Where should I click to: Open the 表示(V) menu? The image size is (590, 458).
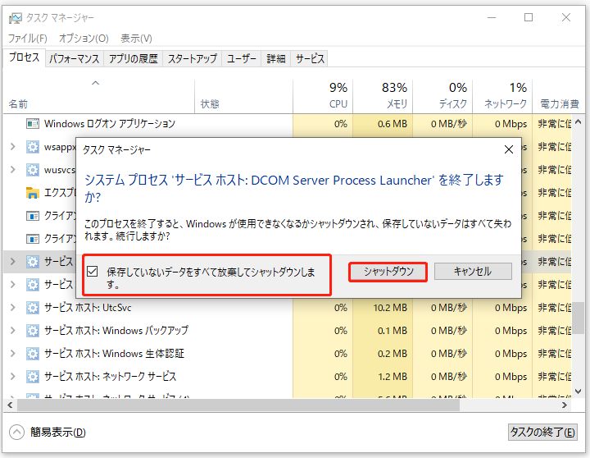(x=136, y=39)
